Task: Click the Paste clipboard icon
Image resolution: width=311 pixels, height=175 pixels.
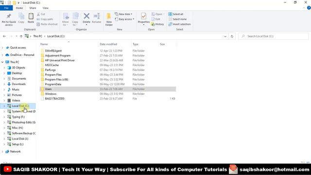Action: tap(31, 16)
